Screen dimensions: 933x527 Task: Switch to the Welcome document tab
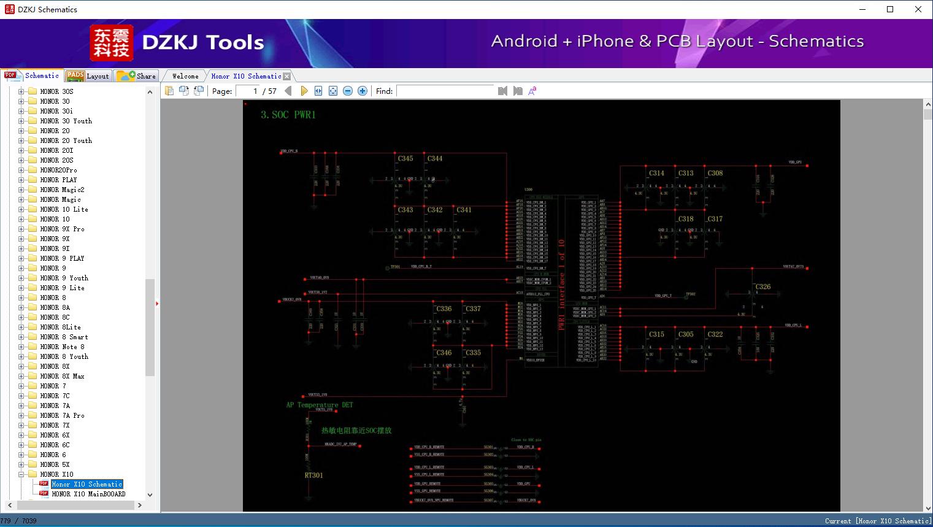[185, 76]
